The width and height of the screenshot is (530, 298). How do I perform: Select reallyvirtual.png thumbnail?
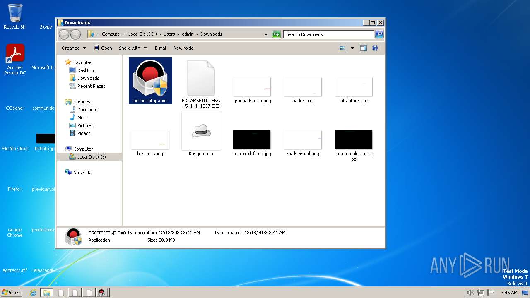303,139
